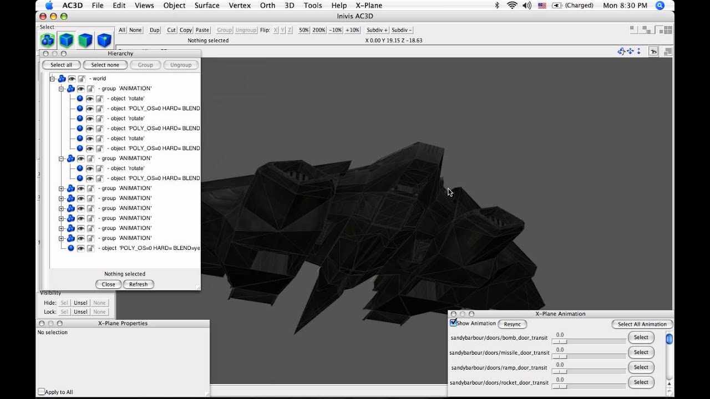
Task: Toggle eye on bottom 'BLEND=ye' object row
Action: tap(81, 248)
